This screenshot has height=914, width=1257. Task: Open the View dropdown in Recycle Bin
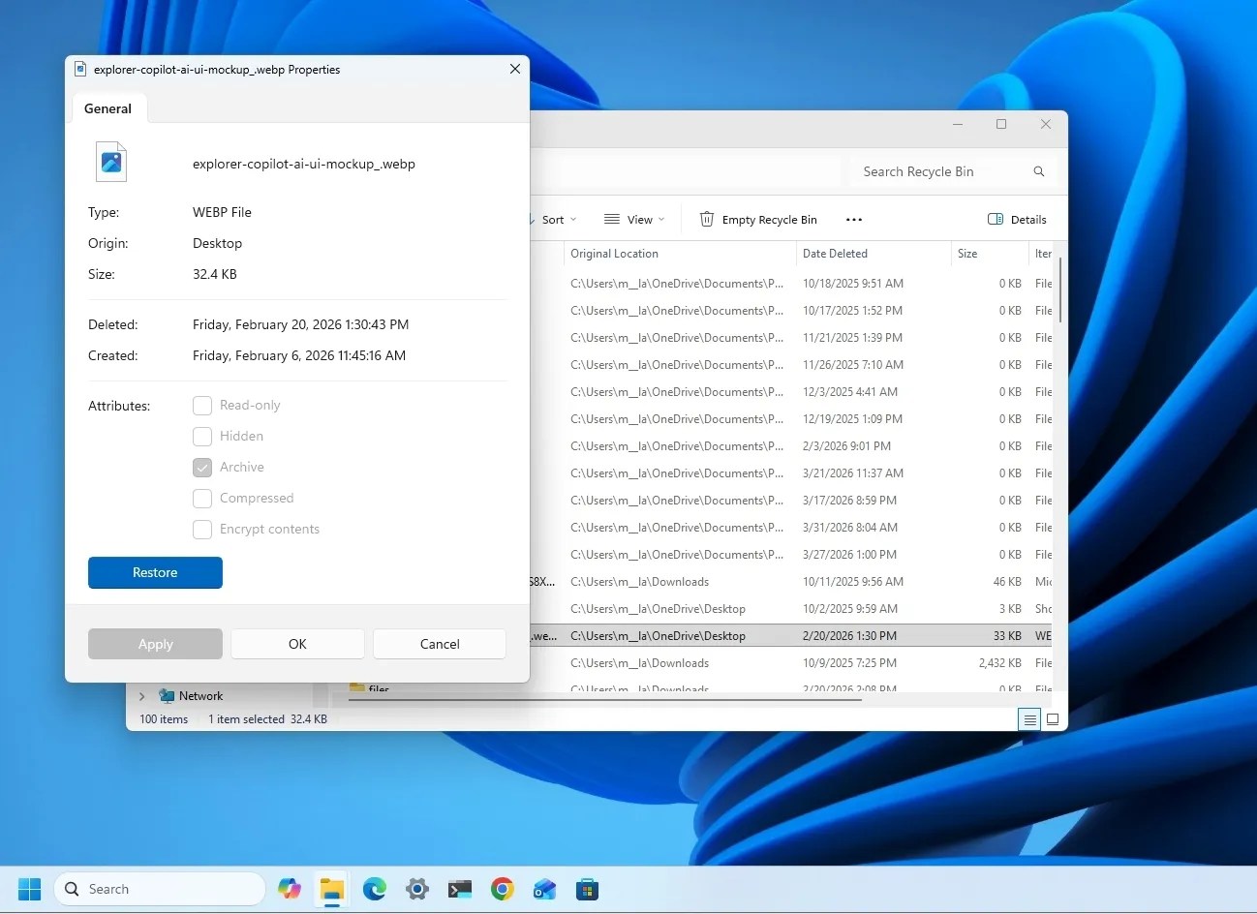click(634, 220)
